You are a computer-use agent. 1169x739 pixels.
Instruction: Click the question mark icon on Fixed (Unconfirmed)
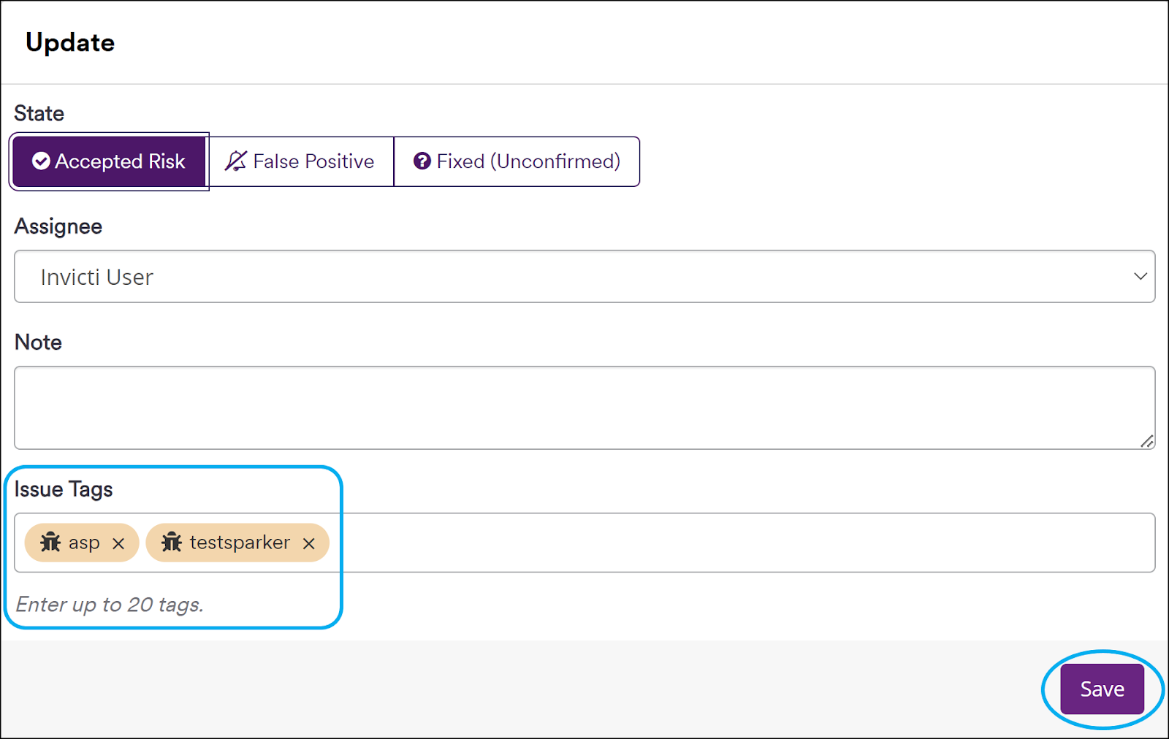click(x=422, y=161)
